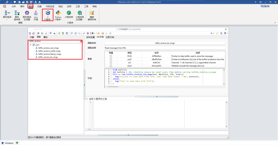Click the replace arrows icon
Screen dimensions: 278x145
pos(79,33)
